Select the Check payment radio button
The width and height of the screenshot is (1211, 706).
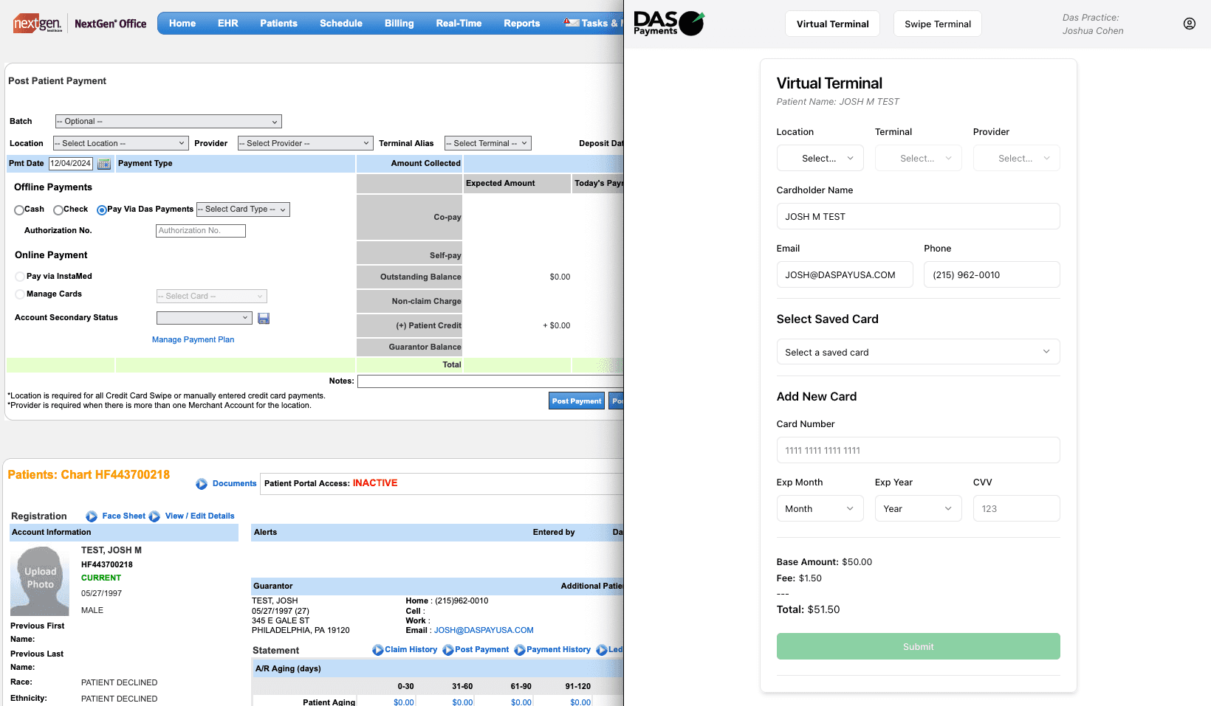58,210
